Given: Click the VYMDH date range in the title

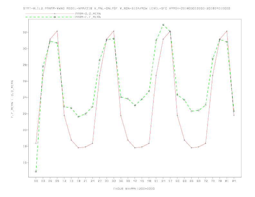Looking at the screenshot, I should pos(200,8).
